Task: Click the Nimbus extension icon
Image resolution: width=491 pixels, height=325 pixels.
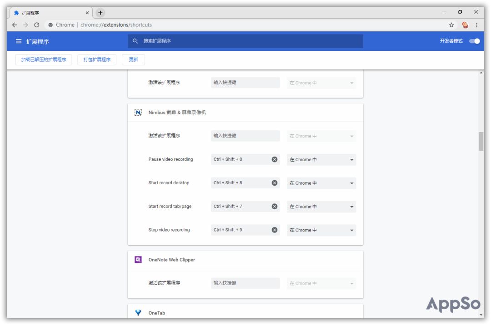Action: point(138,112)
